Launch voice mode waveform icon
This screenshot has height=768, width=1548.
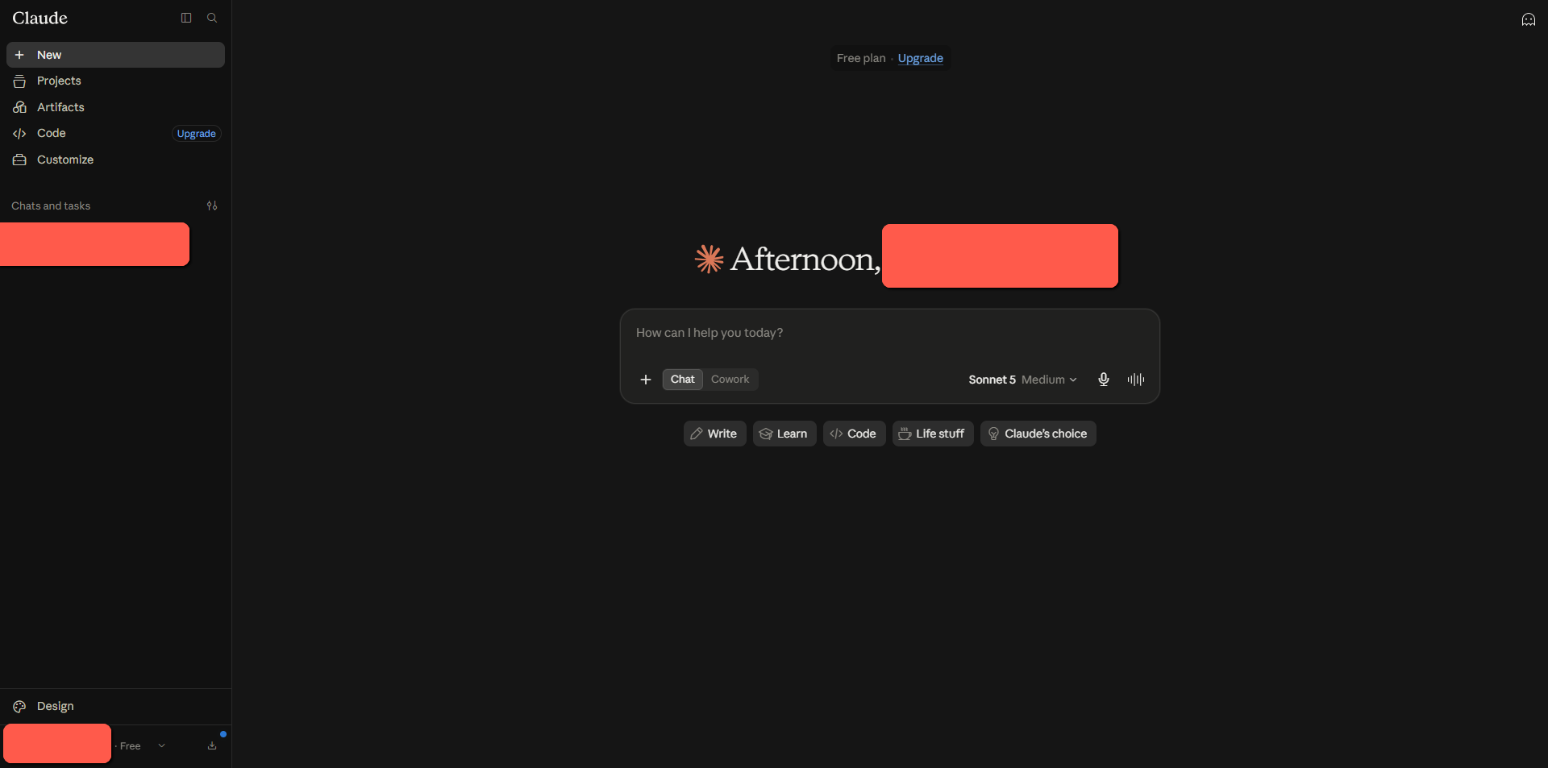(1136, 380)
